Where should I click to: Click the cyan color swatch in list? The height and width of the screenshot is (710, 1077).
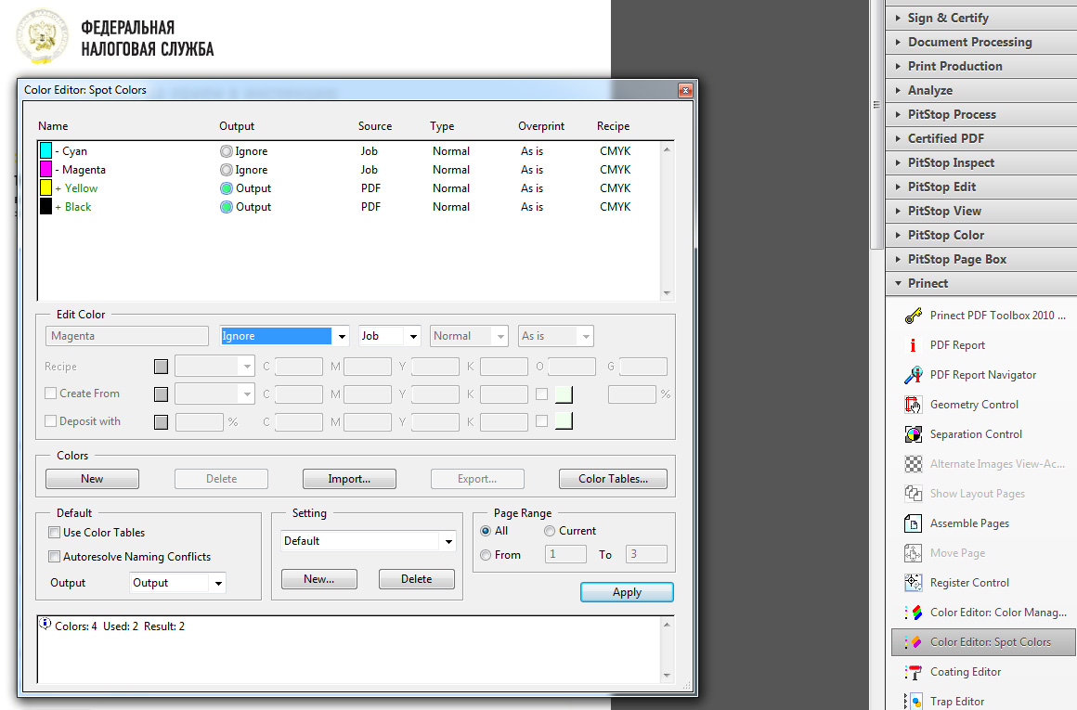point(46,150)
